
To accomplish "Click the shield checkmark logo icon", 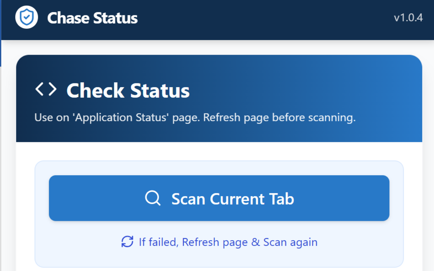I will pos(26,17).
